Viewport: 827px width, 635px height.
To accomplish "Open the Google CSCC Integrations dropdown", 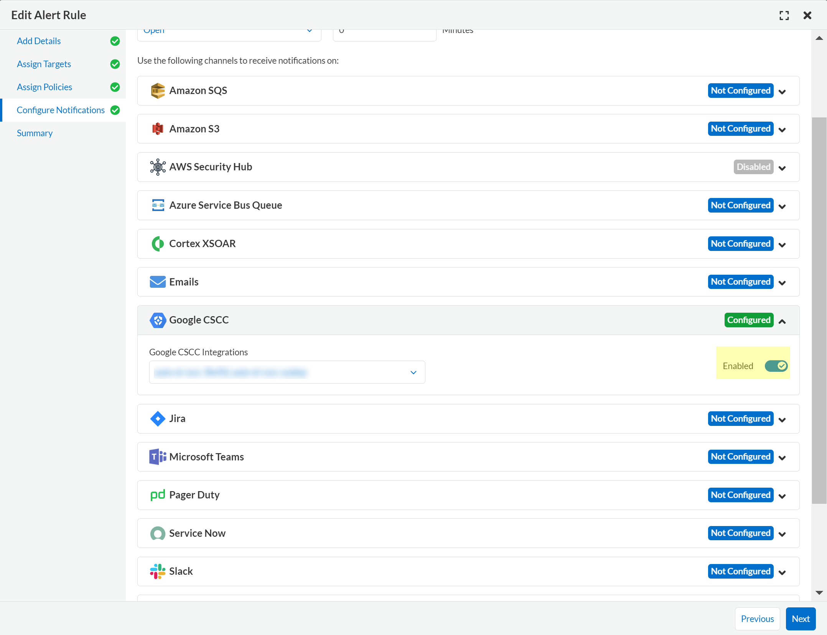I will tap(287, 372).
